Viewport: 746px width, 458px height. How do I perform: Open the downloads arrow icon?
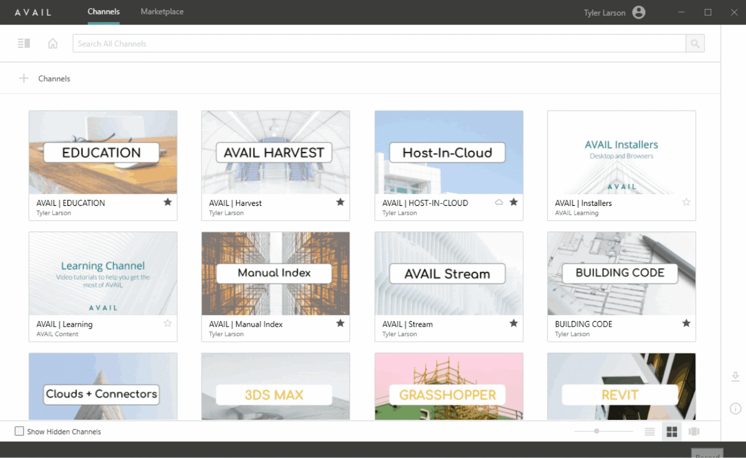[x=735, y=377]
